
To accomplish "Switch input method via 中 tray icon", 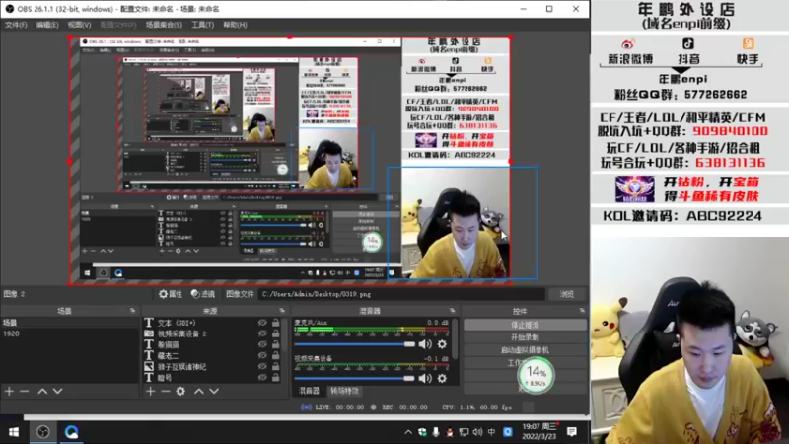I will click(x=491, y=432).
